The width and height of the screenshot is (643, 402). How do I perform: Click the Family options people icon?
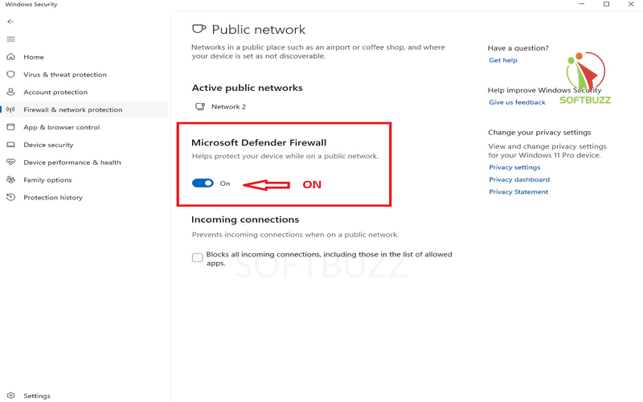(x=10, y=179)
